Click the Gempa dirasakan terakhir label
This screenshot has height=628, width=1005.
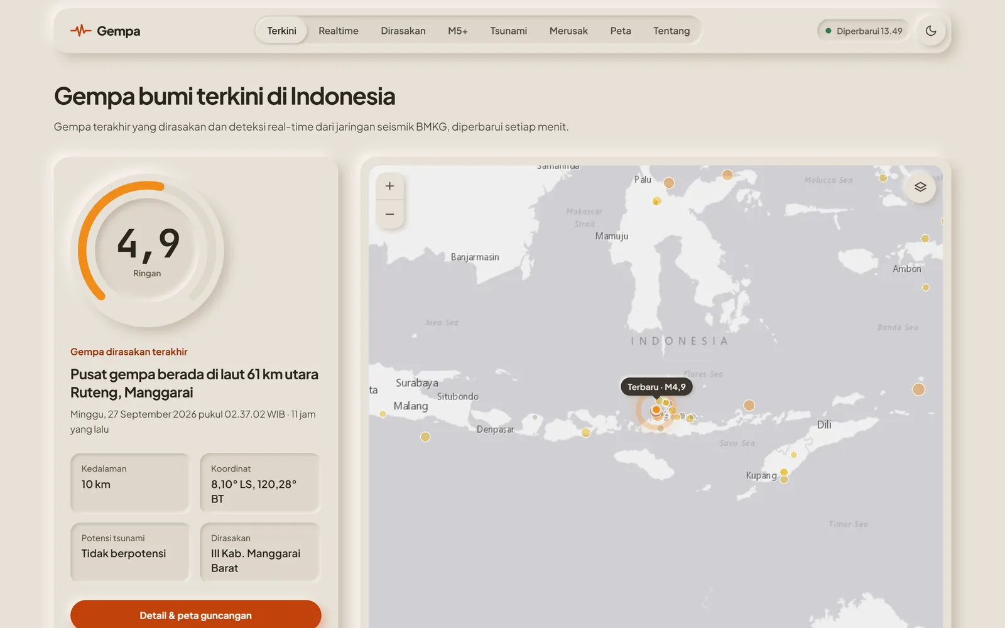(x=129, y=352)
